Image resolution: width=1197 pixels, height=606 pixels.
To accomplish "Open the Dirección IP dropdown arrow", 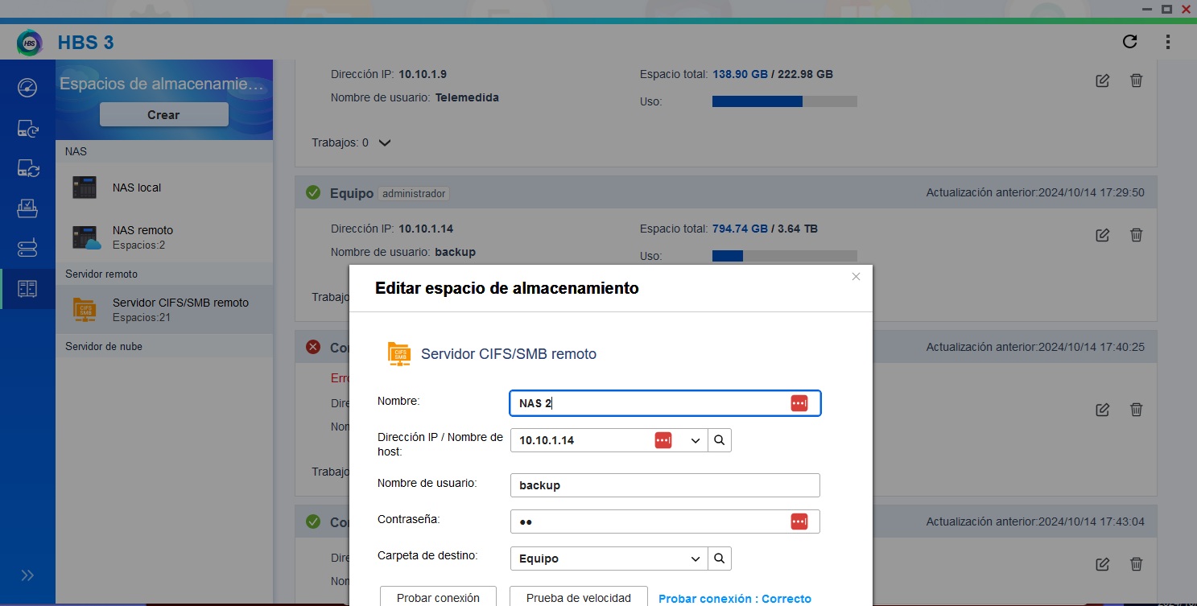I will click(x=695, y=440).
